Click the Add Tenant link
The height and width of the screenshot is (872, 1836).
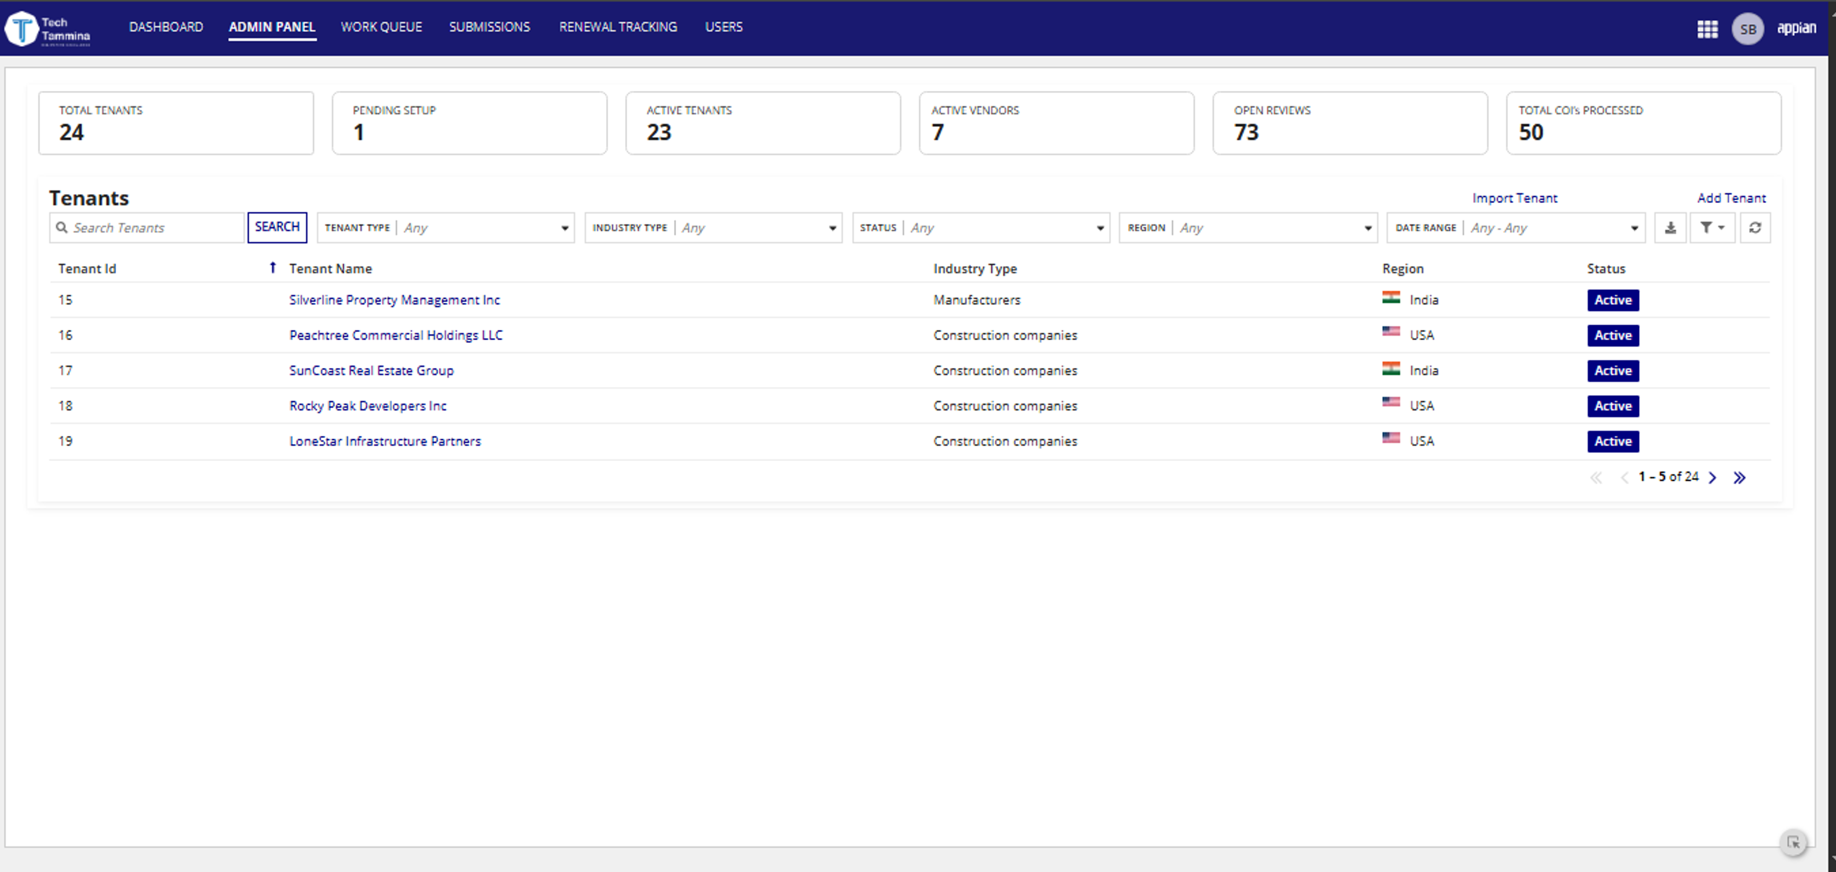click(x=1731, y=198)
